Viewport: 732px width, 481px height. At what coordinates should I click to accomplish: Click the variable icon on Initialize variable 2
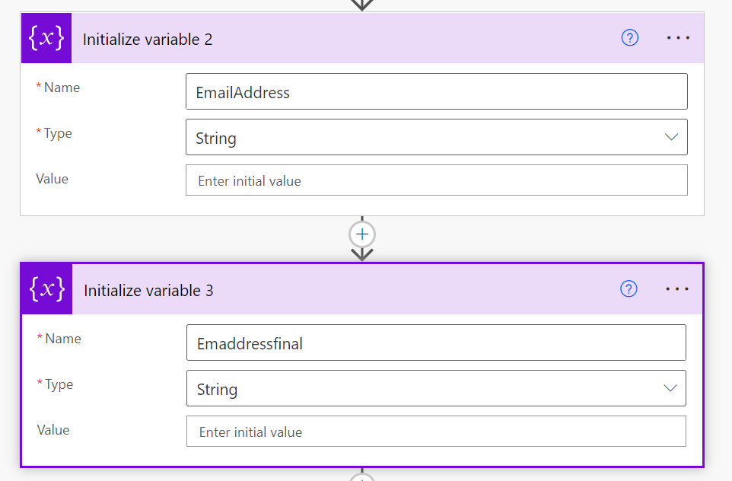tap(46, 38)
